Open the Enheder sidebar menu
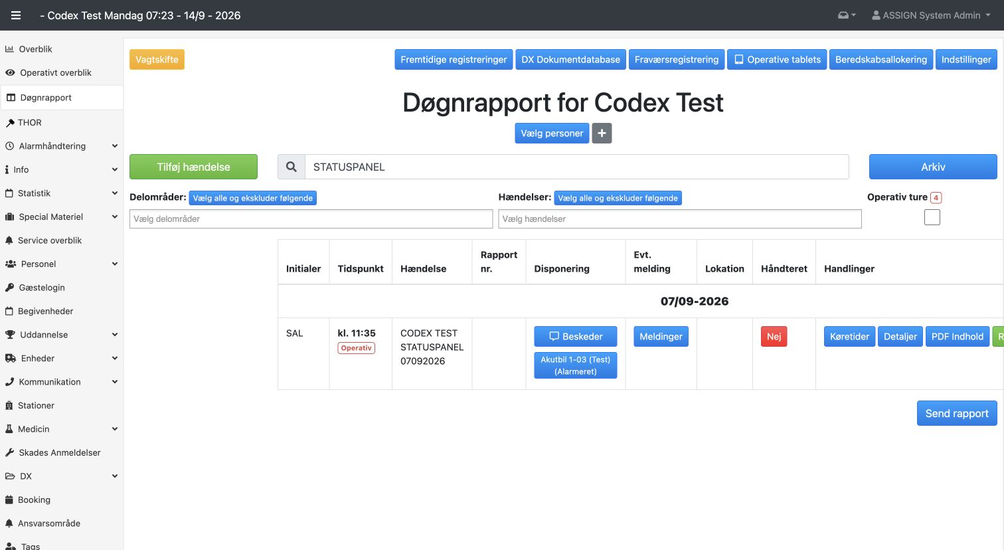Screen dimensions: 1004x550 point(61,358)
